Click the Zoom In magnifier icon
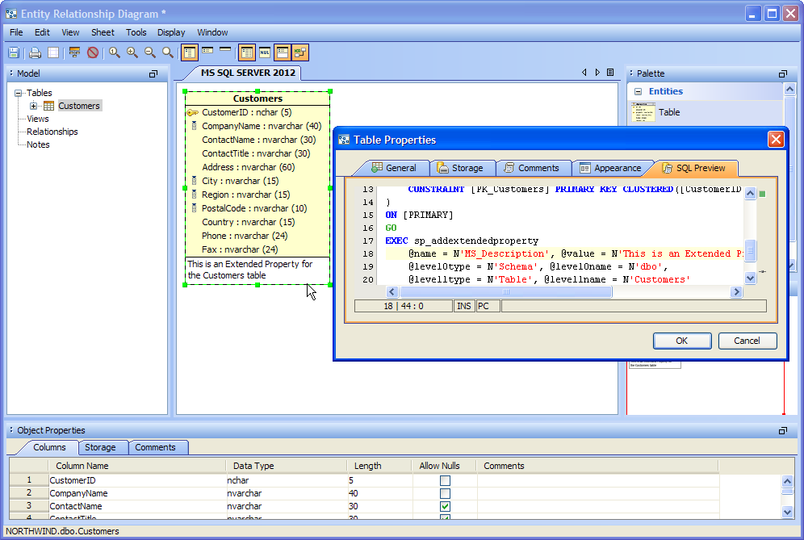804x540 pixels. [x=132, y=52]
